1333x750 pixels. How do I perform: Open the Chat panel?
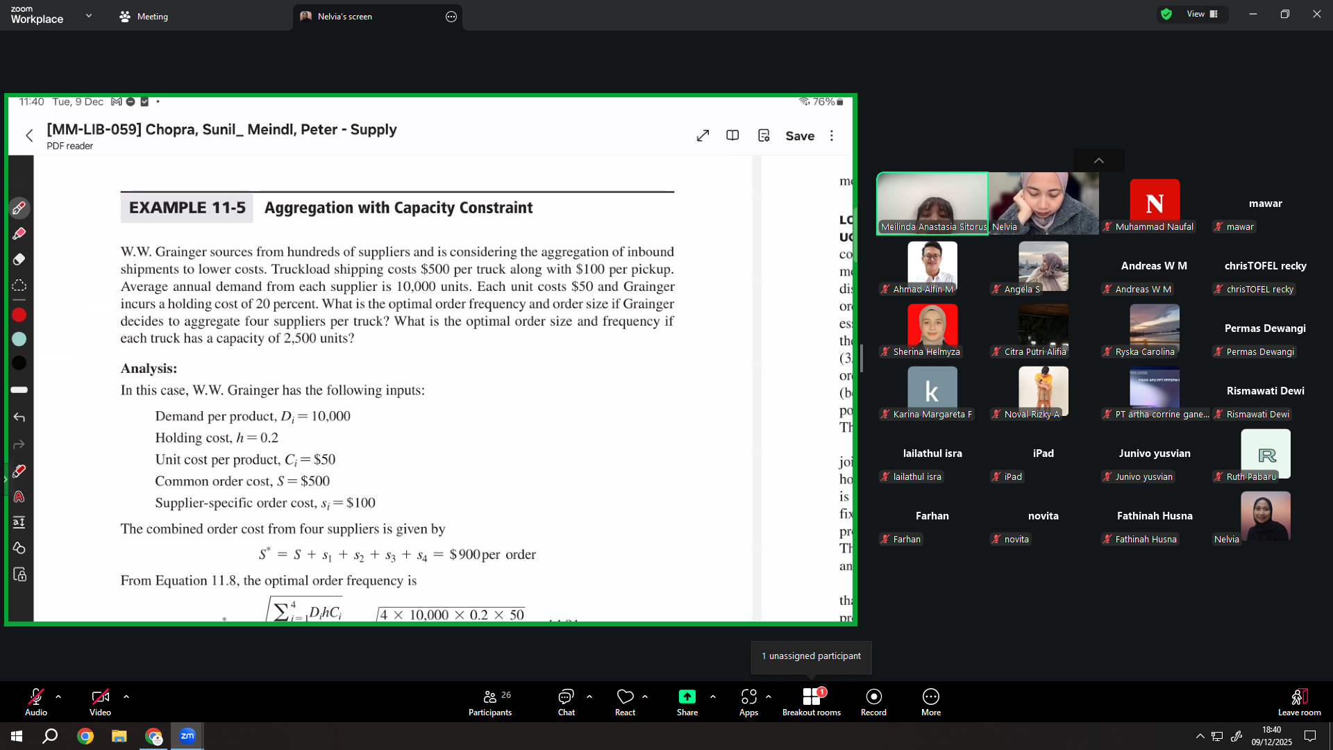[567, 702]
